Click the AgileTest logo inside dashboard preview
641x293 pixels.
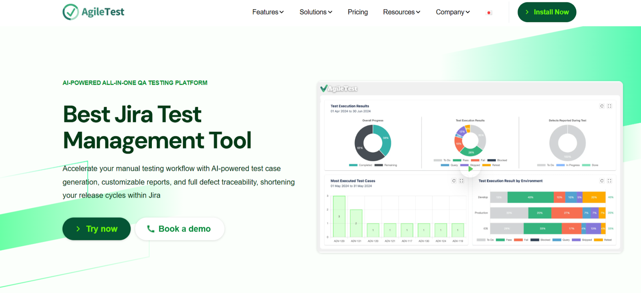339,88
